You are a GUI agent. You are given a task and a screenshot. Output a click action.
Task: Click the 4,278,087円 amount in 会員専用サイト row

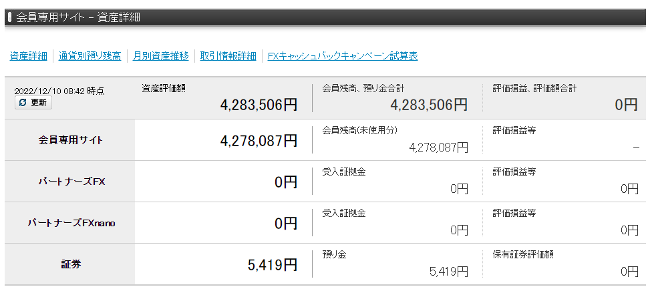(x=259, y=140)
